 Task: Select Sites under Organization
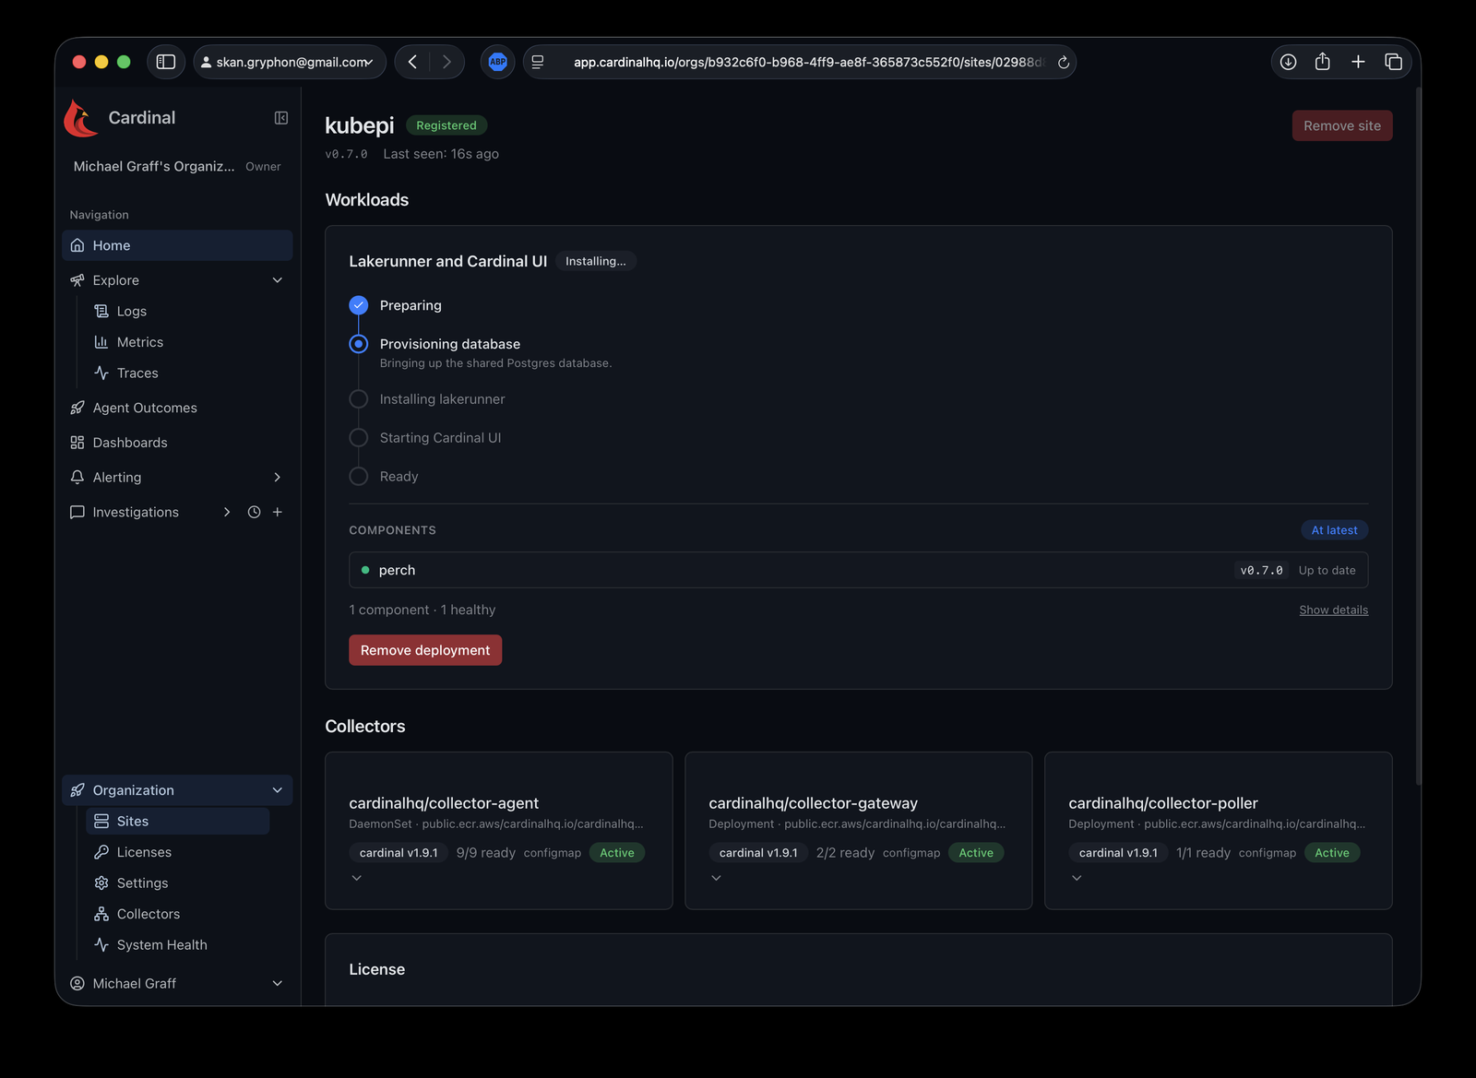(x=178, y=822)
